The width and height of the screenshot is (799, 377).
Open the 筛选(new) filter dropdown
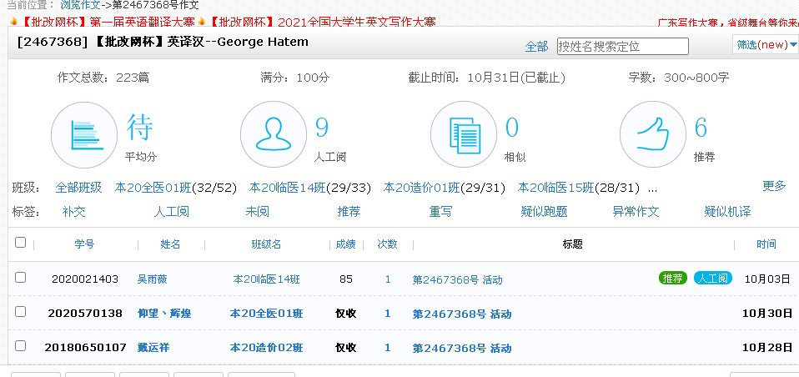[766, 45]
